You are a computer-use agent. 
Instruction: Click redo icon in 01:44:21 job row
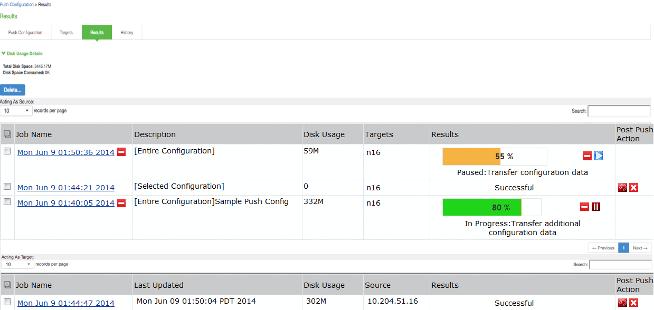(622, 188)
